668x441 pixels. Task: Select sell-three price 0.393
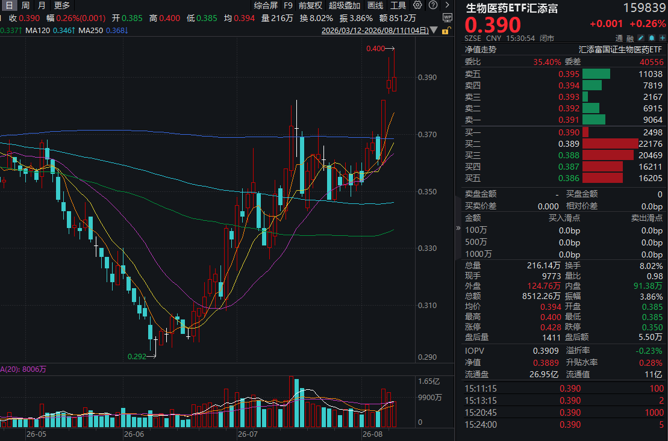pyautogui.click(x=569, y=97)
